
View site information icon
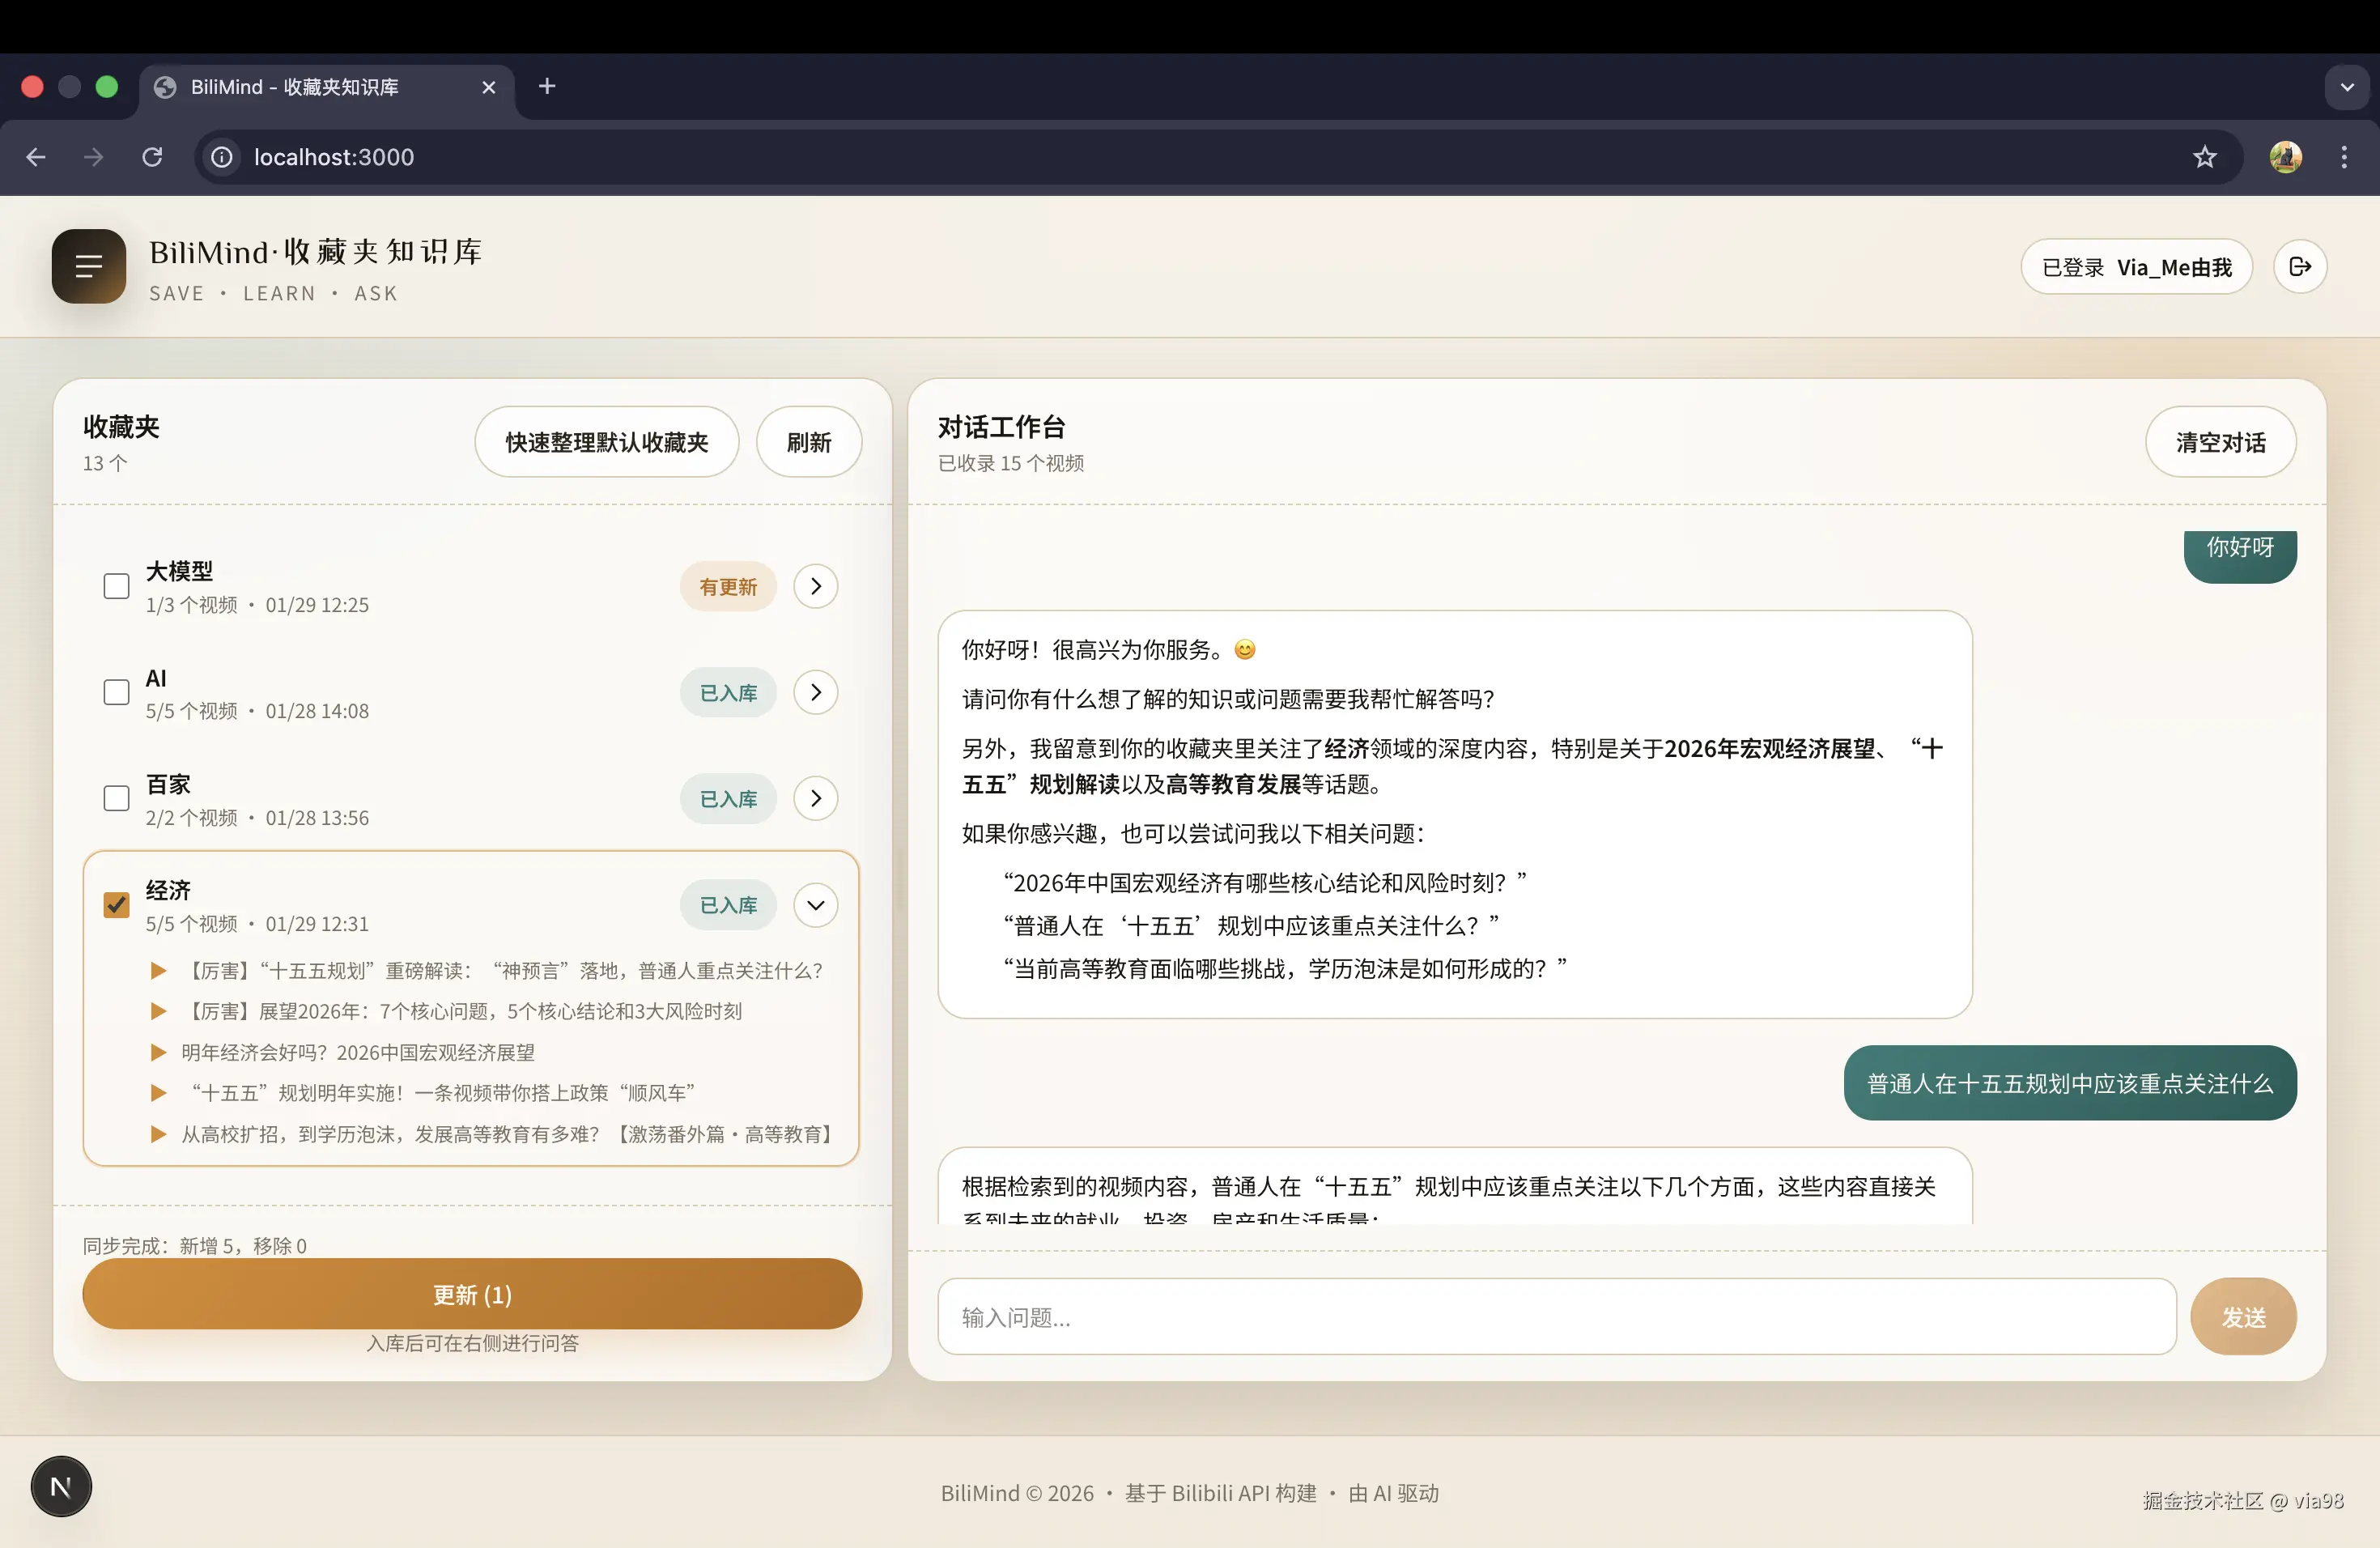coord(222,157)
